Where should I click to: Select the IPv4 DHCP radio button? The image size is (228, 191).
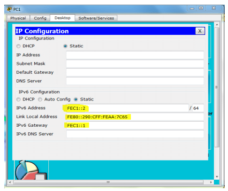18,46
